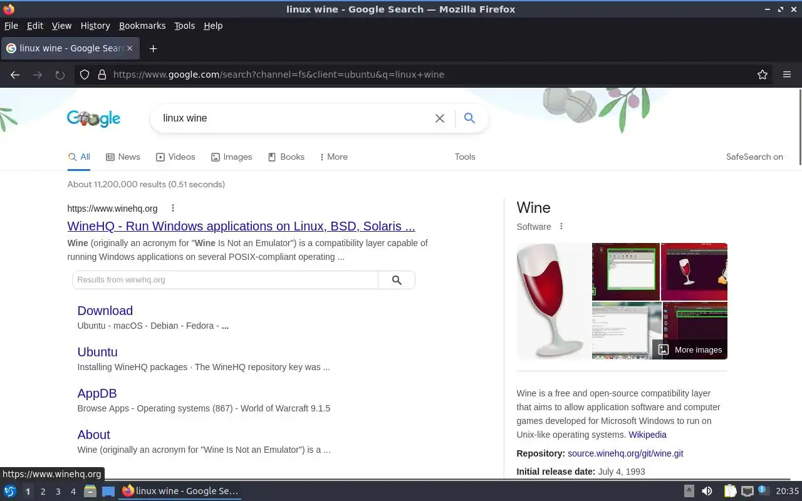Open the File menu
Image resolution: width=802 pixels, height=501 pixels.
[x=11, y=26]
